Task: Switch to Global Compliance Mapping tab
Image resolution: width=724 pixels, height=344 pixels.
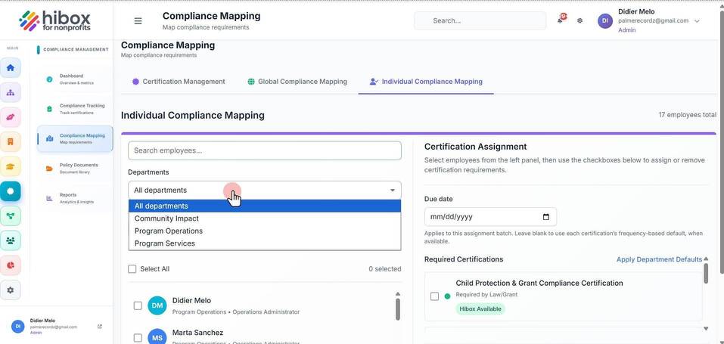Action: [297, 82]
